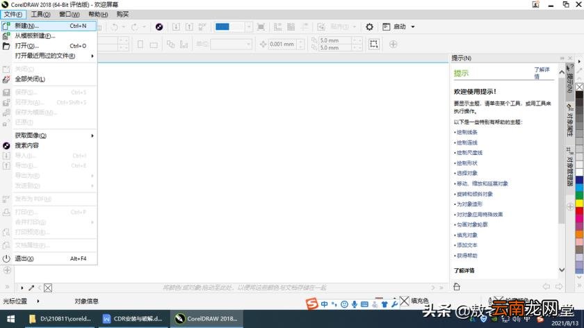The image size is (584, 328).
Task: Select portrait page orientation icon
Action: click(140, 44)
